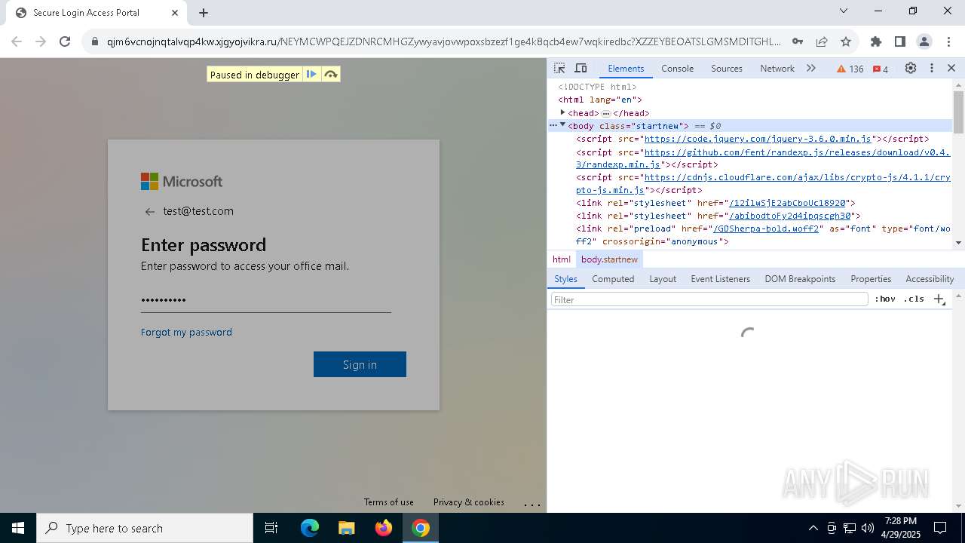
Task: Close the Secure Login Access Portal tab
Action: [x=176, y=13]
